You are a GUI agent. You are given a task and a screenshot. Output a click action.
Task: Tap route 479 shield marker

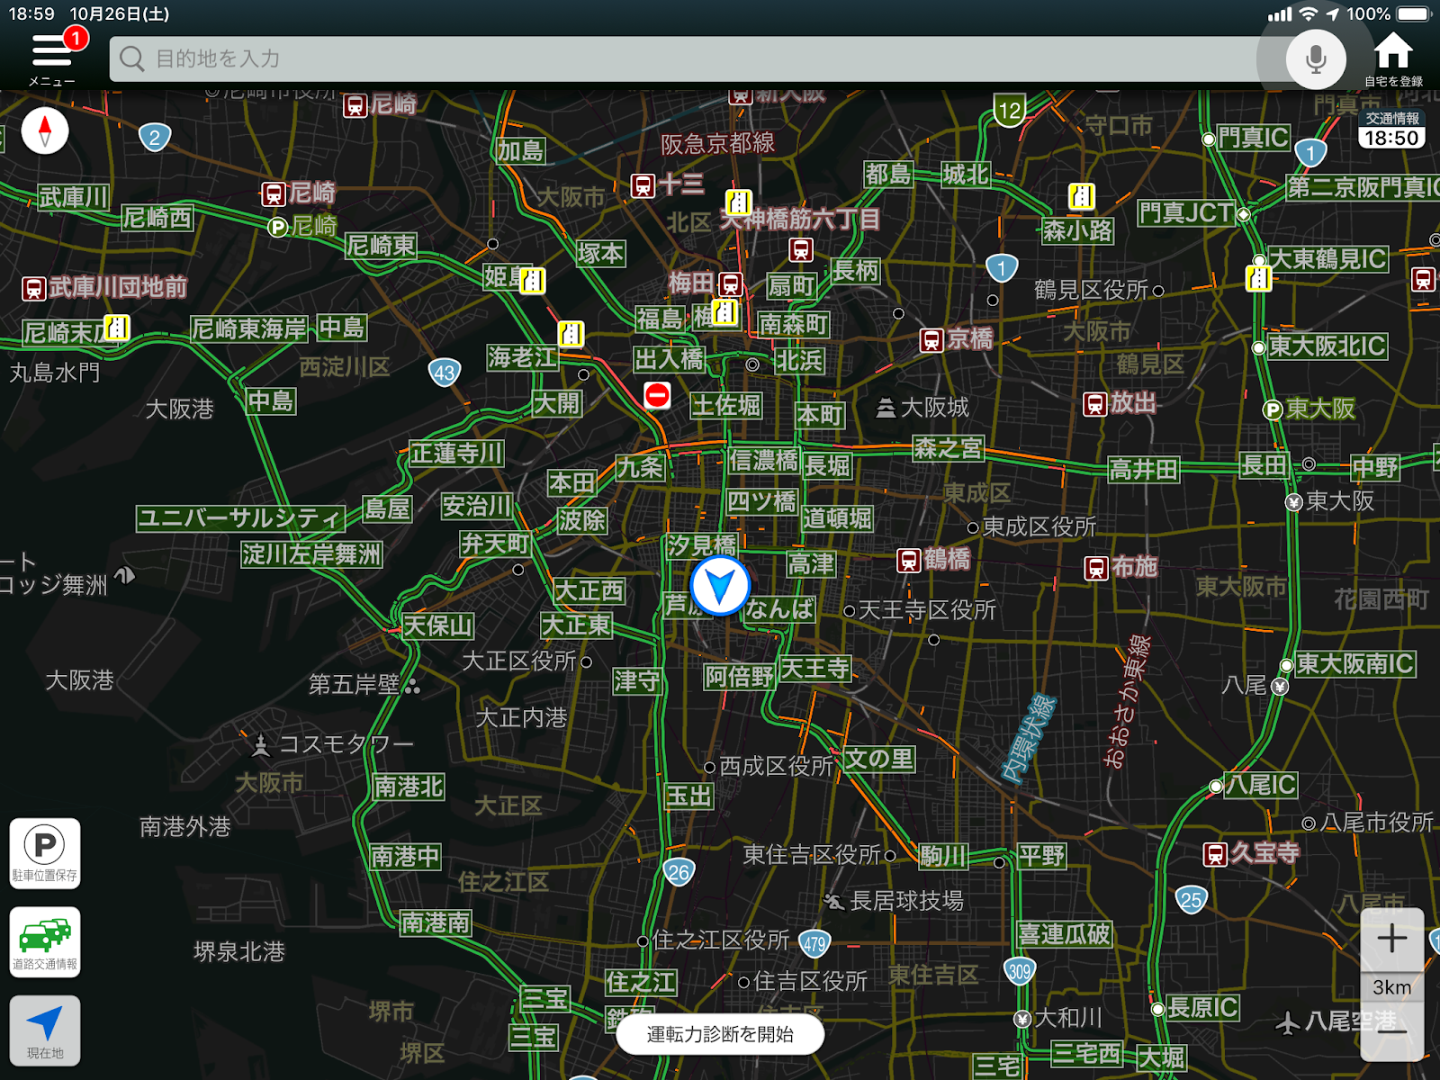(x=814, y=944)
